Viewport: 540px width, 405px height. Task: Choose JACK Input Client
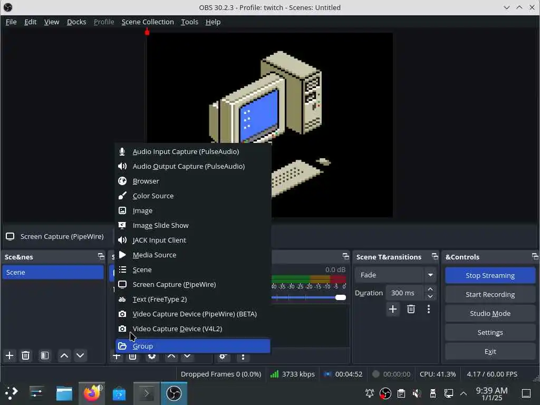193,240
